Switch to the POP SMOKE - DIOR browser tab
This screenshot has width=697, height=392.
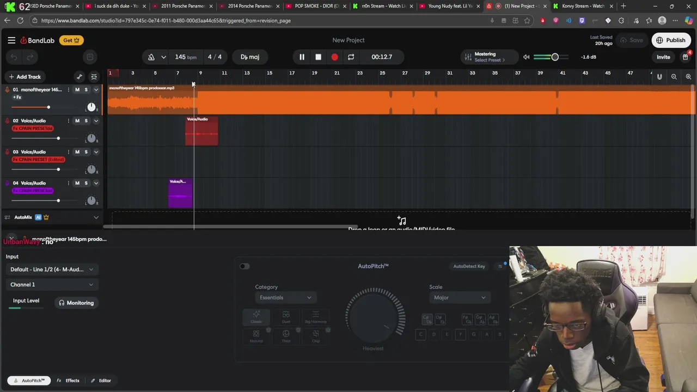(x=316, y=6)
